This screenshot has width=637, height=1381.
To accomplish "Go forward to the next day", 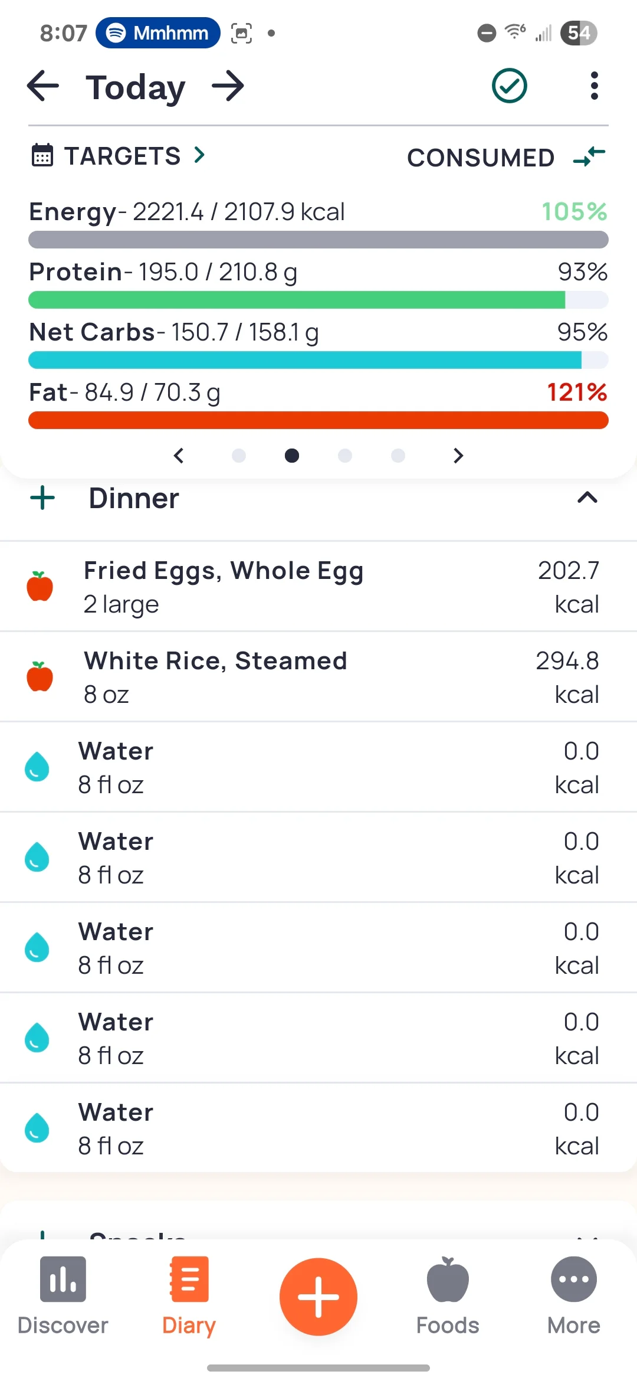I will tap(228, 86).
